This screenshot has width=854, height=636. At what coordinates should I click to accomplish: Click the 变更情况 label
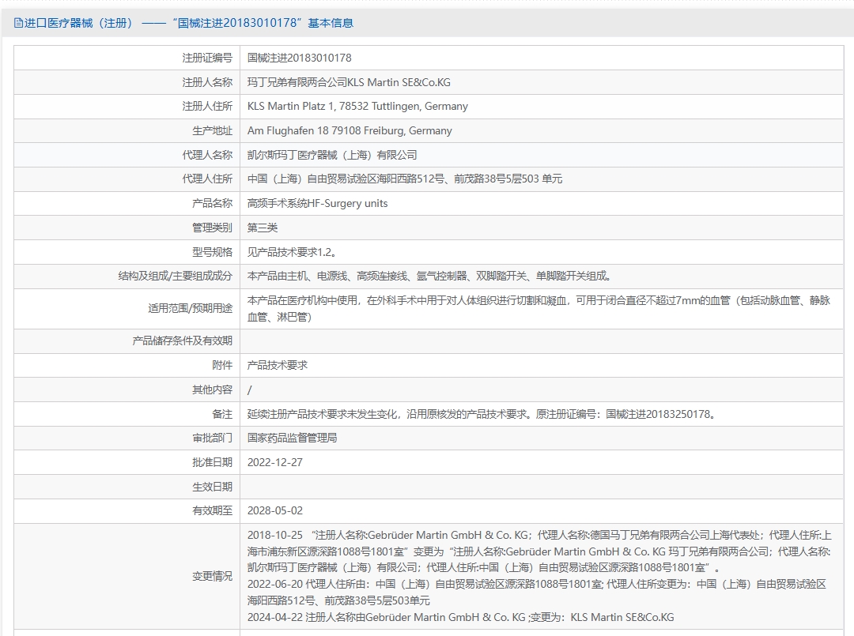click(212, 576)
